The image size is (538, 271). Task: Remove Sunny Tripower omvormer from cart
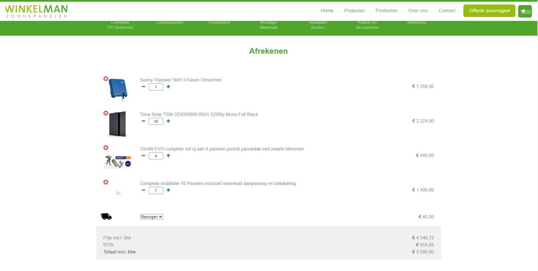click(106, 79)
